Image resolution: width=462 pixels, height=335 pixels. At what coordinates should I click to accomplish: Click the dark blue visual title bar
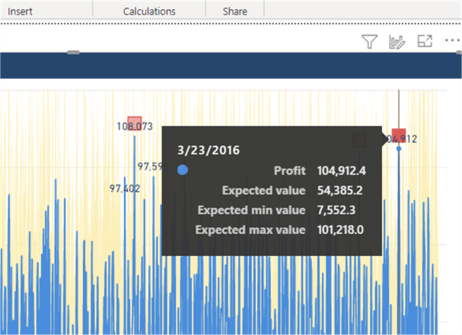pos(231,65)
